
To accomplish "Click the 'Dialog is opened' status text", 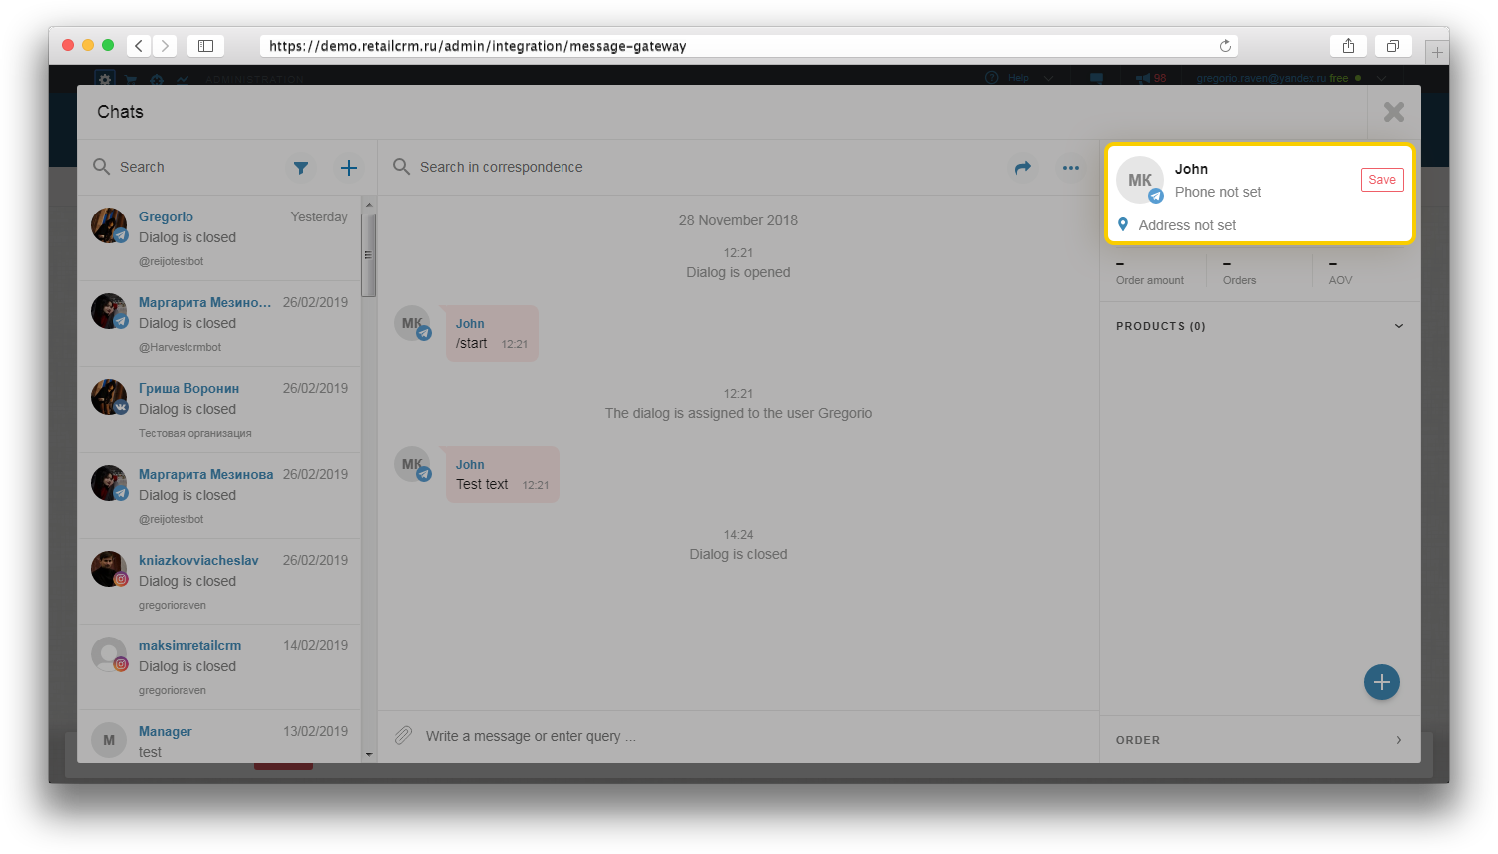I will (738, 272).
